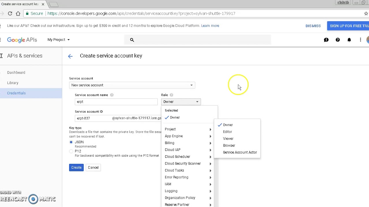This screenshot has width=369, height=207.
Task: Open the notifications bell
Action: (349, 40)
